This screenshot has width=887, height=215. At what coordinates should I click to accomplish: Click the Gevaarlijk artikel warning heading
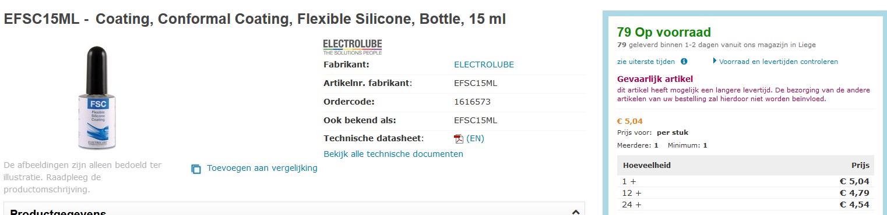654,79
